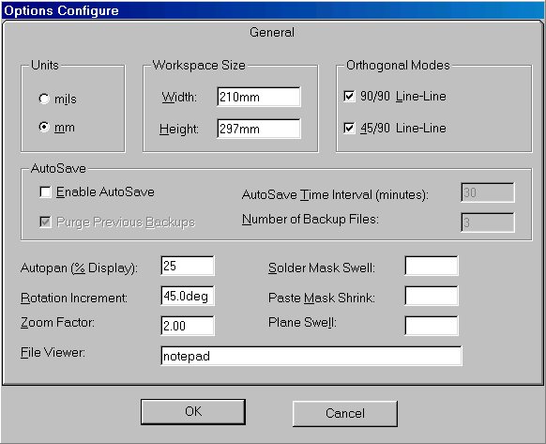
Task: Select the mils units radio button
Action: point(44,99)
